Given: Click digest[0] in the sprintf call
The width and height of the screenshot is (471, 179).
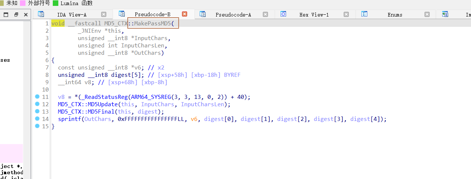Looking at the screenshot, I should pos(220,119).
